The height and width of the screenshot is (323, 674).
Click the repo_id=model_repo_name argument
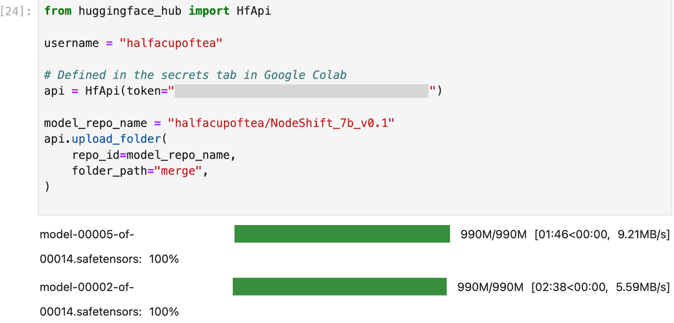click(154, 155)
